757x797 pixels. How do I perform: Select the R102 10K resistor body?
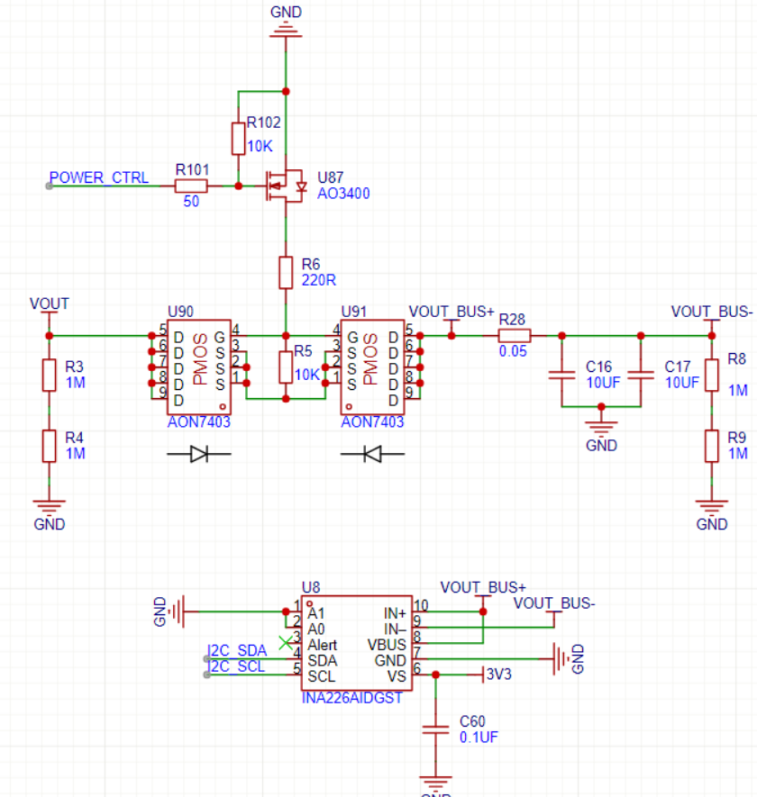point(238,139)
